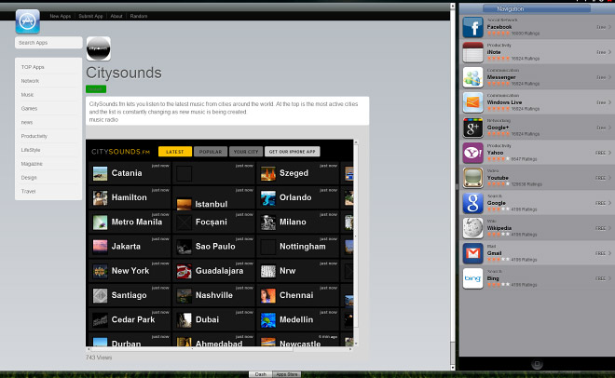Click the App Store logo icon
The height and width of the screenshot is (378, 615).
pos(27,21)
